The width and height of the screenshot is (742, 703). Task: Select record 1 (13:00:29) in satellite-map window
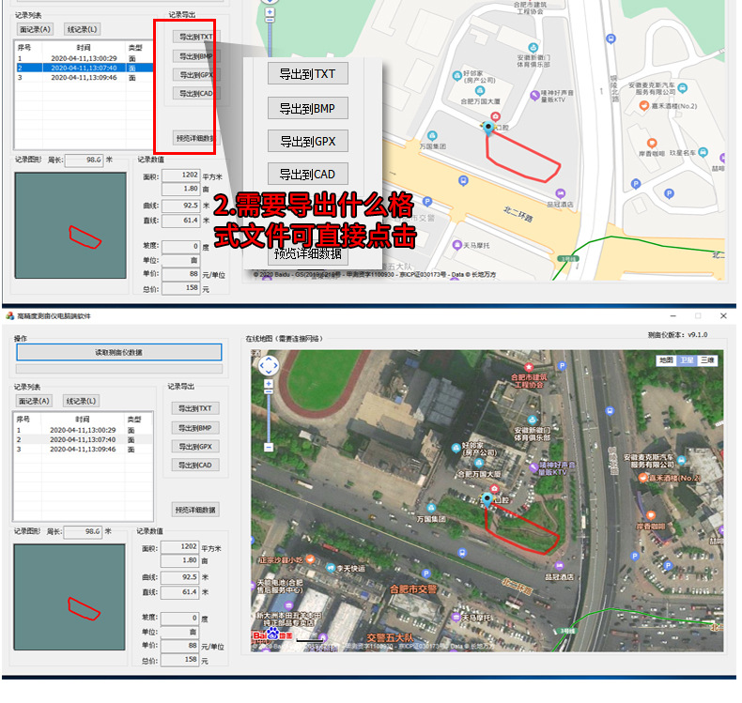[x=83, y=430]
